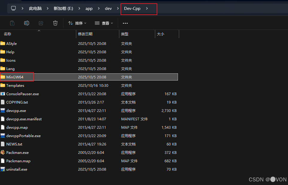
Task: Select the AStyle folder name
Action: click(x=11, y=44)
